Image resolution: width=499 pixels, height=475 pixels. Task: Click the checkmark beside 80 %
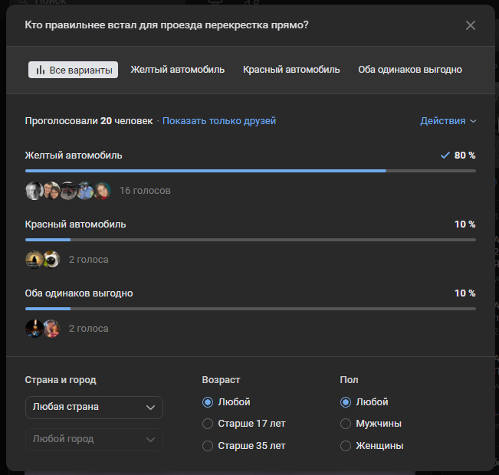tap(445, 156)
